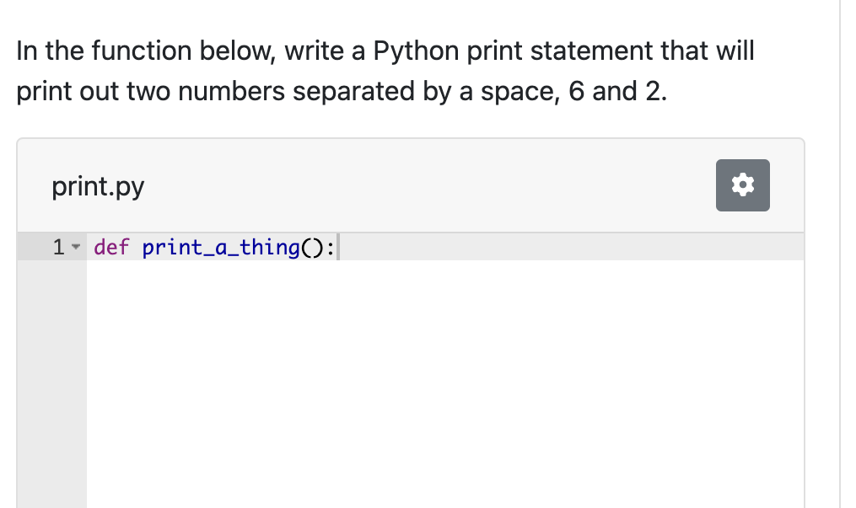Screen dimensions: 856x508
Task: Open the editor settings gear
Action: 742,185
